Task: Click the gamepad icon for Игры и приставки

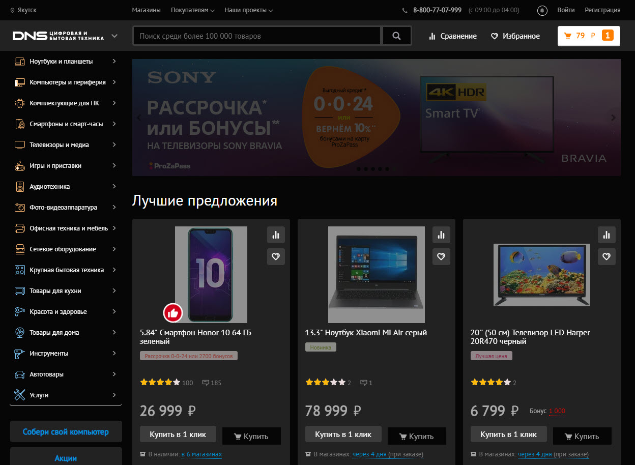Action: [20, 166]
